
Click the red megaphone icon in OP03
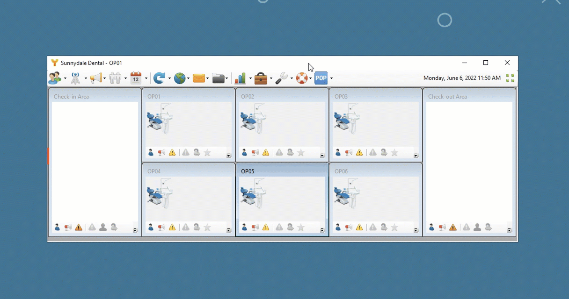pos(349,152)
